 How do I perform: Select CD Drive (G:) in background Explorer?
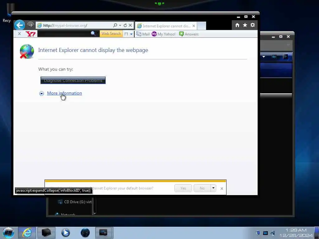(x=75, y=202)
